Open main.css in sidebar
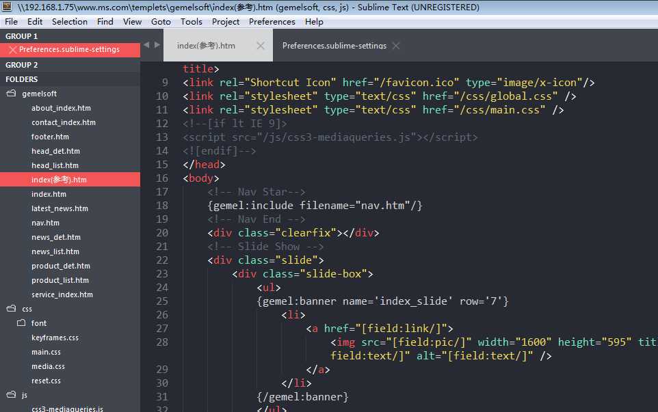 pos(46,352)
